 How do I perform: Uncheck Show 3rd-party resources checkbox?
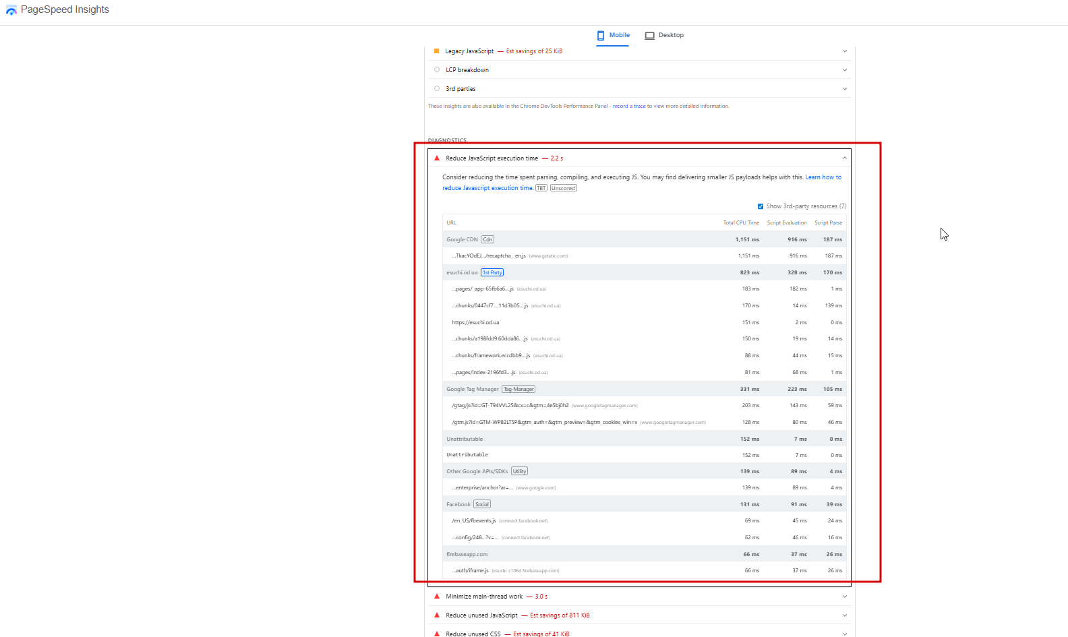761,206
